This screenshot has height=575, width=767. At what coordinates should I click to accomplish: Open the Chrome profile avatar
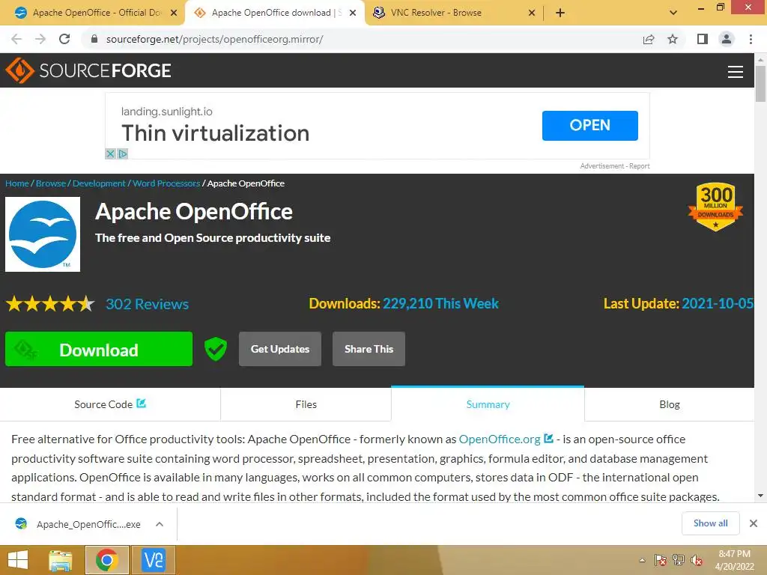tap(727, 39)
